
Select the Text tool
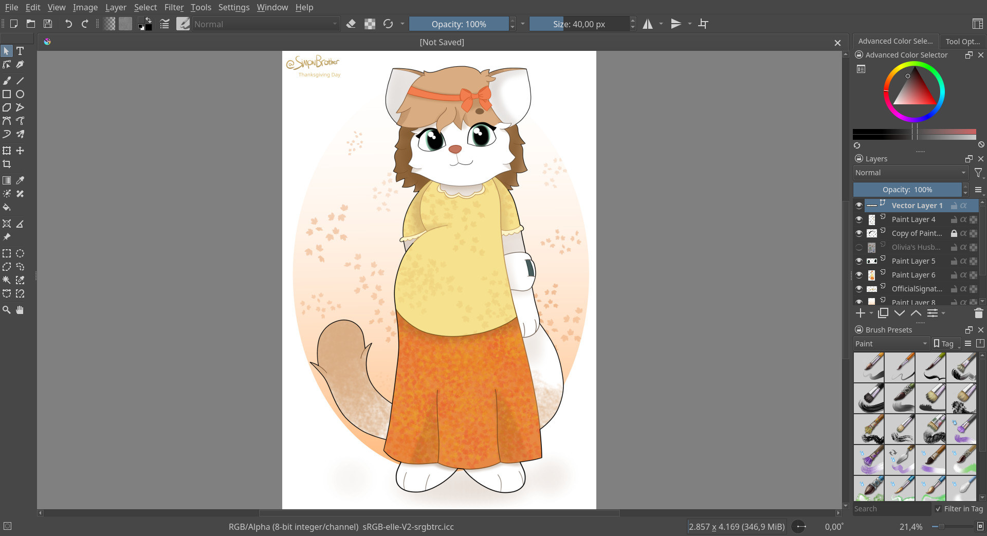coord(20,51)
